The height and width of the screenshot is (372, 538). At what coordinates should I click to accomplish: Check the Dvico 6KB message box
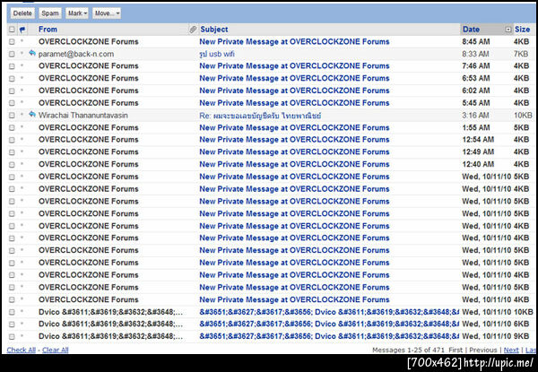tap(12, 324)
